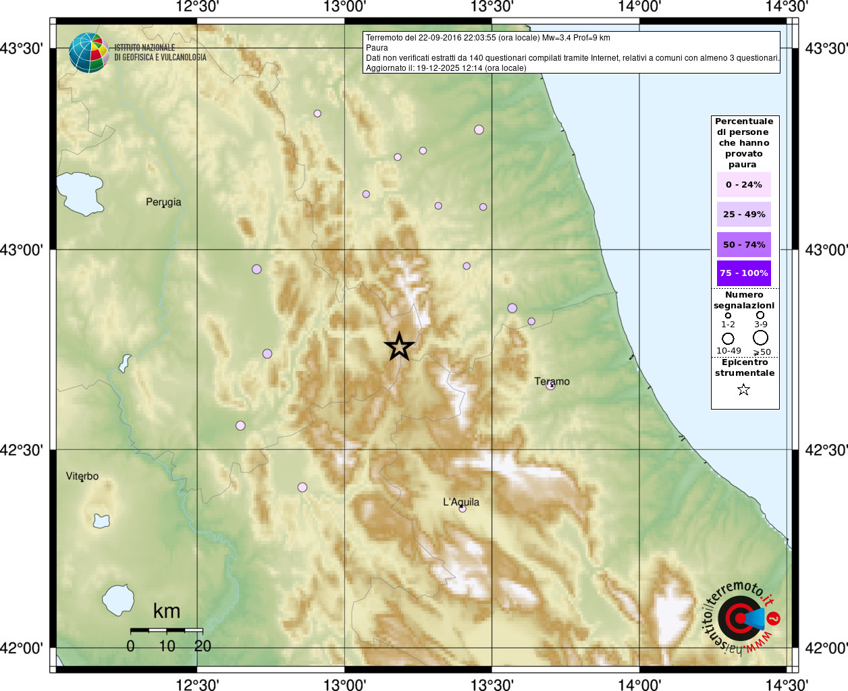The image size is (848, 691).
Task: Click the report circle at Teramo
Action: pos(550,385)
